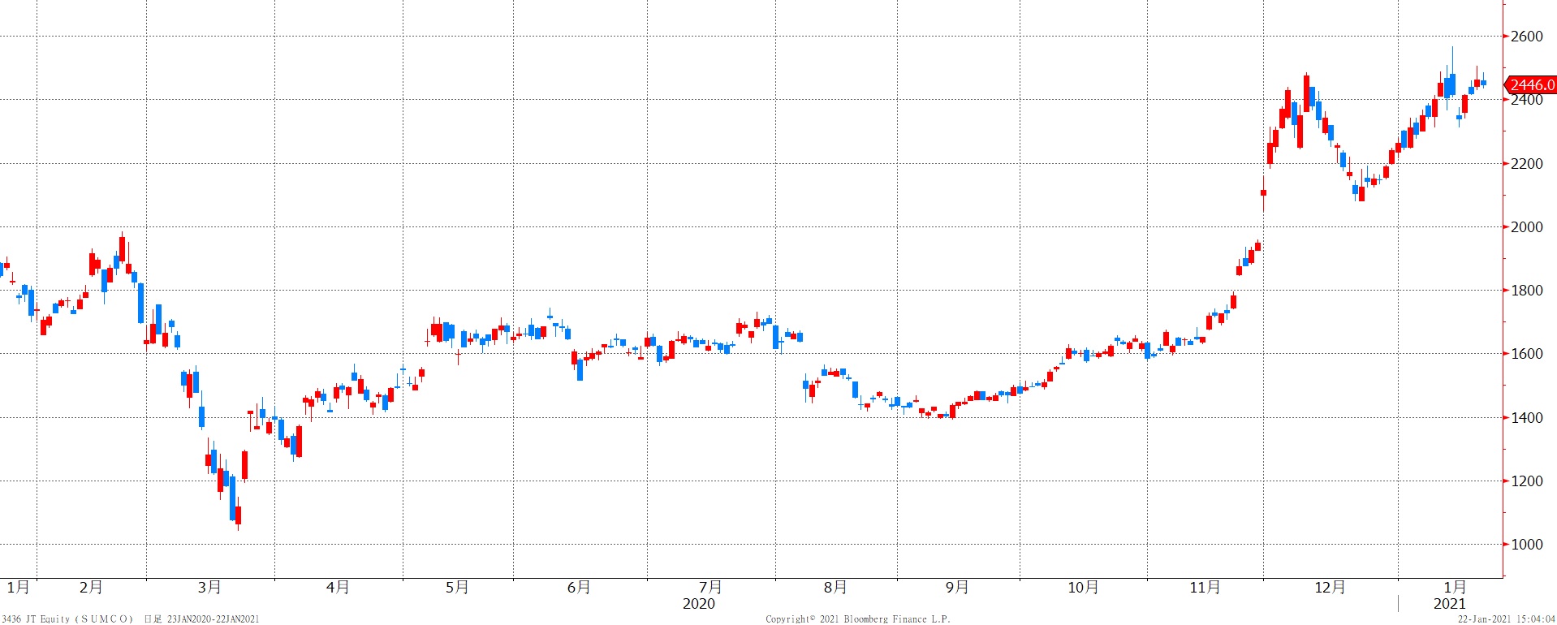Click the 2000 price axis label
1557x625 pixels.
(x=1526, y=227)
